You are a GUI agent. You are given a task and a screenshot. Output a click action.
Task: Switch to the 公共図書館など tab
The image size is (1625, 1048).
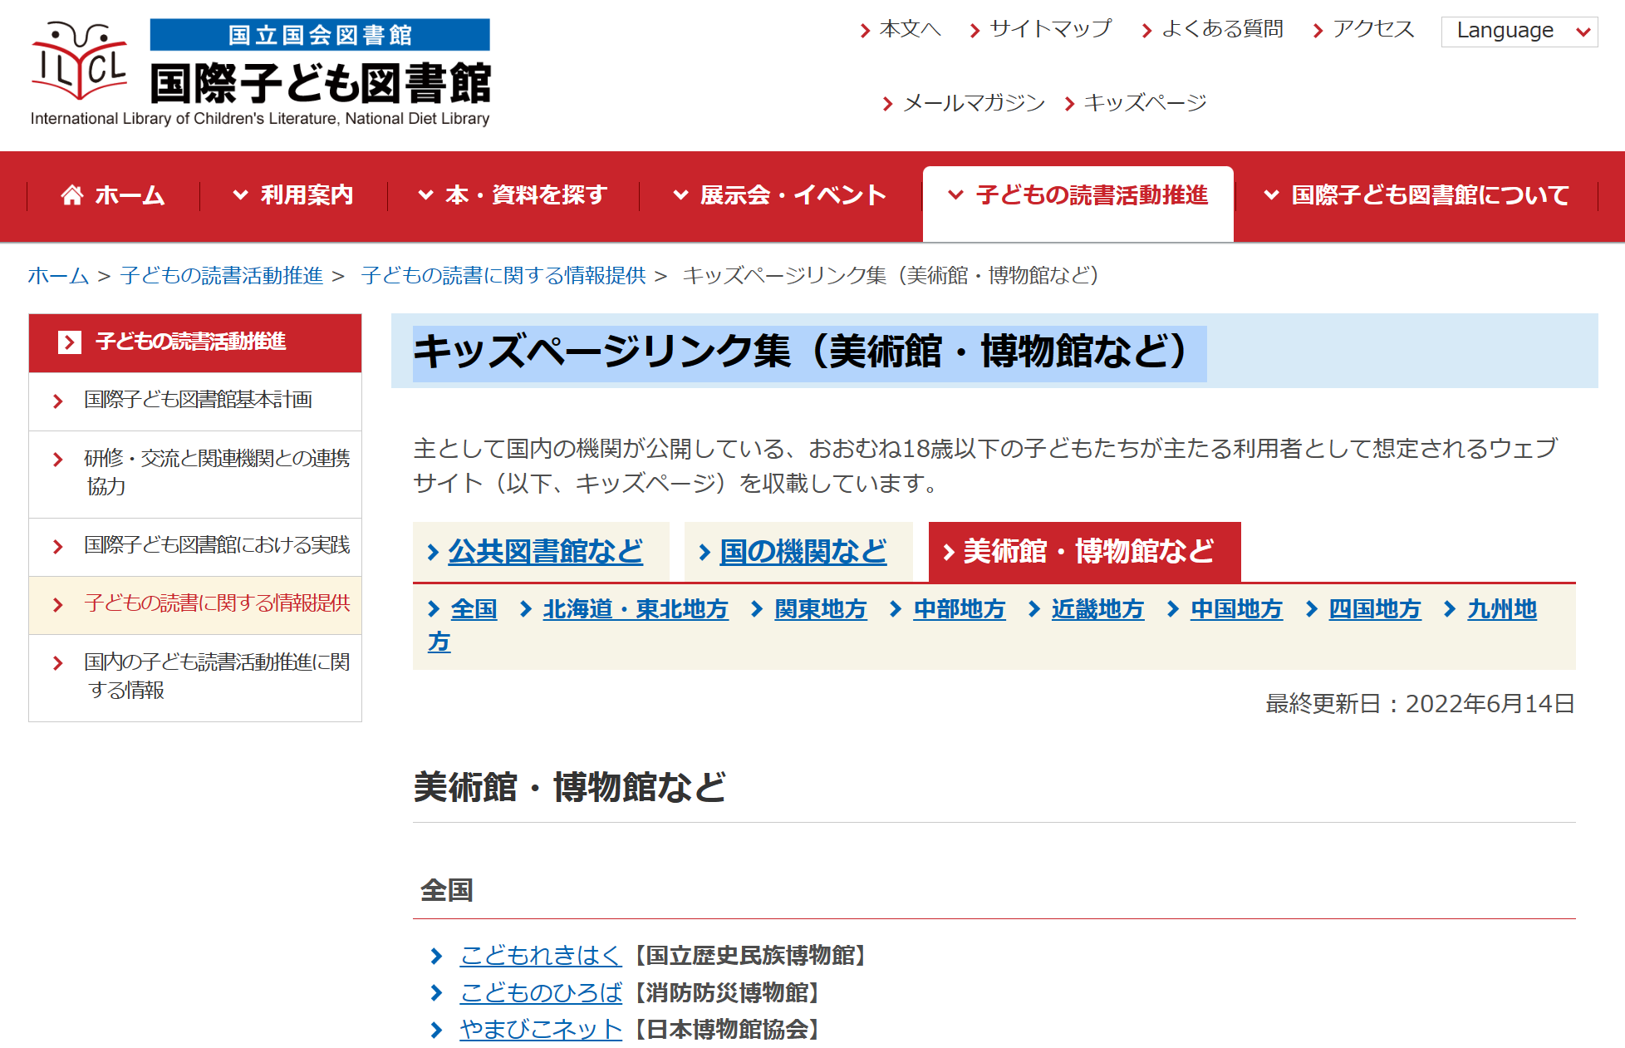541,552
